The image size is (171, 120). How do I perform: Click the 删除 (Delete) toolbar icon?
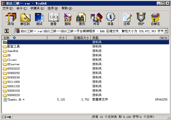click(68, 19)
